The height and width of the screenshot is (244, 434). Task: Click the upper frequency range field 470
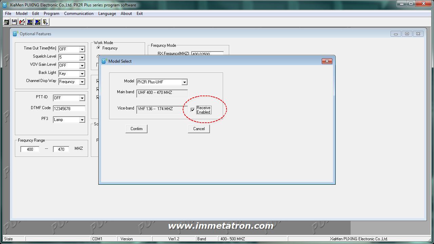(x=61, y=149)
